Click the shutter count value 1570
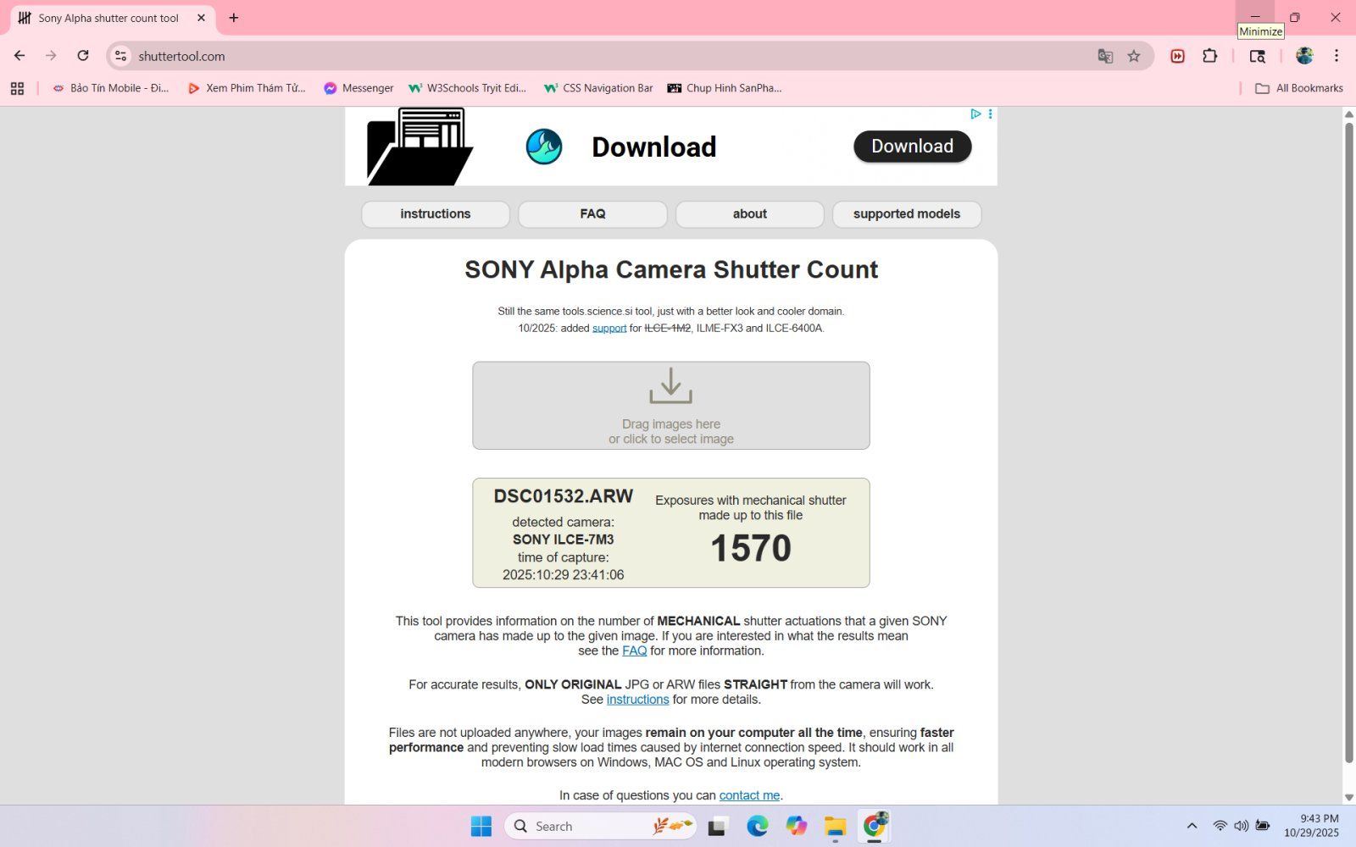 pyautogui.click(x=751, y=548)
